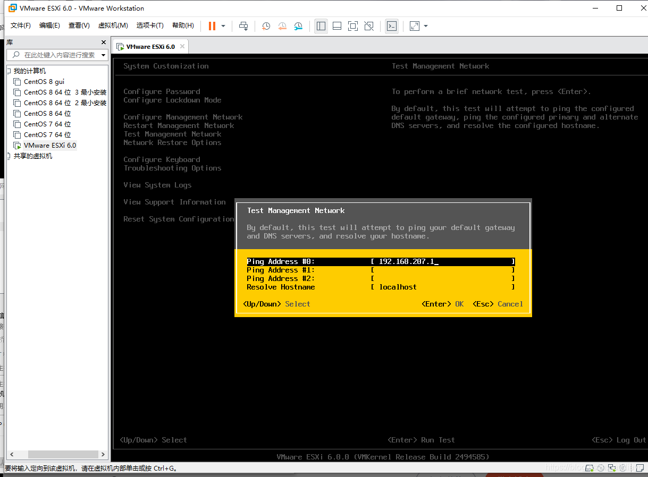Click View Support Information entry
This screenshot has width=648, height=477.
(174, 202)
